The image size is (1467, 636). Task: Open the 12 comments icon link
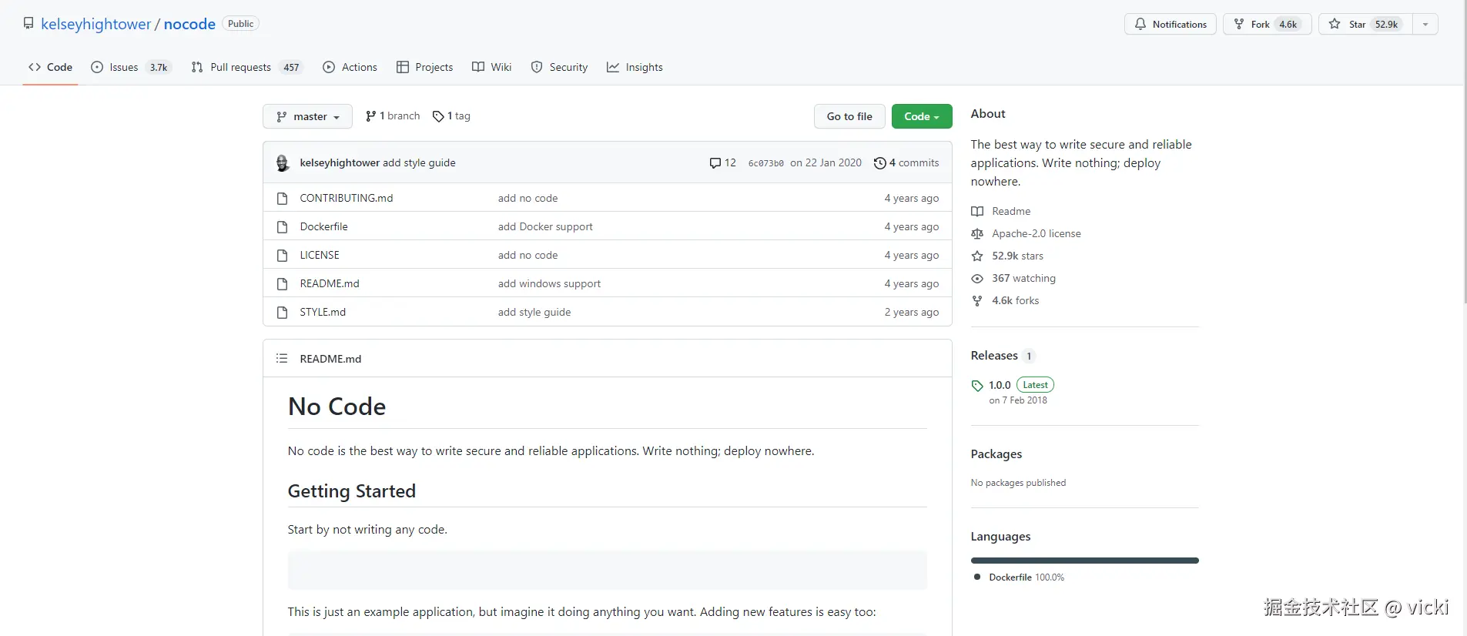tap(722, 162)
